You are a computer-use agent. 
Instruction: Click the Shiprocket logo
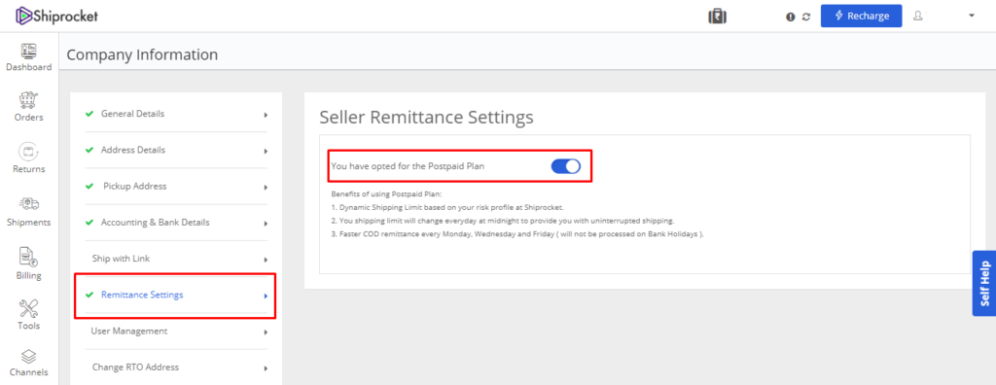tap(57, 16)
